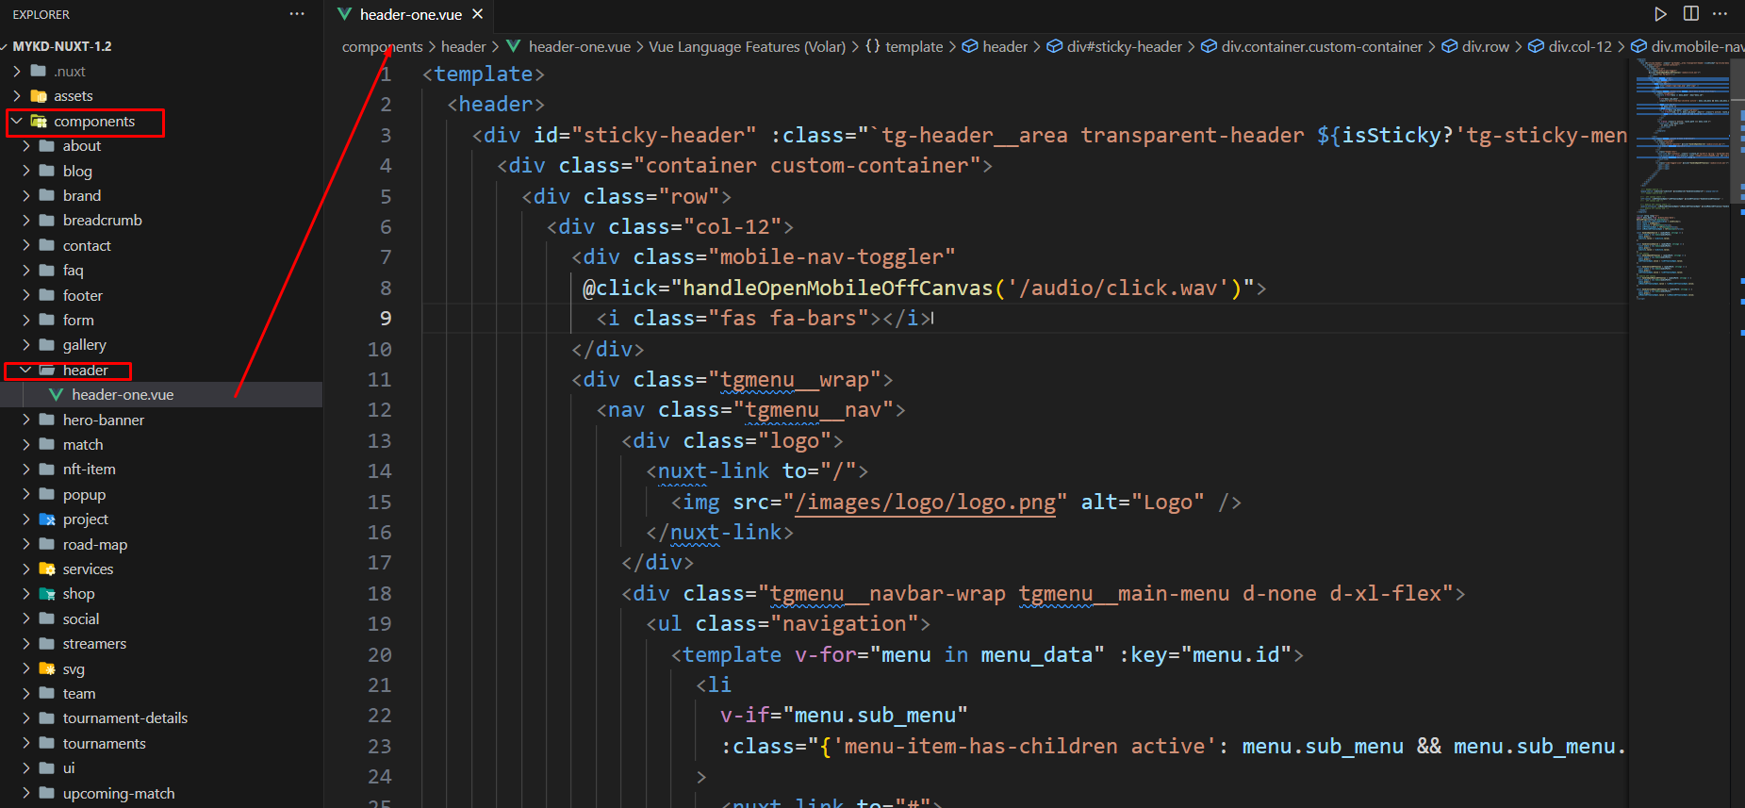Collapse the components folder
Screen dimensions: 1745x808
(x=17, y=122)
